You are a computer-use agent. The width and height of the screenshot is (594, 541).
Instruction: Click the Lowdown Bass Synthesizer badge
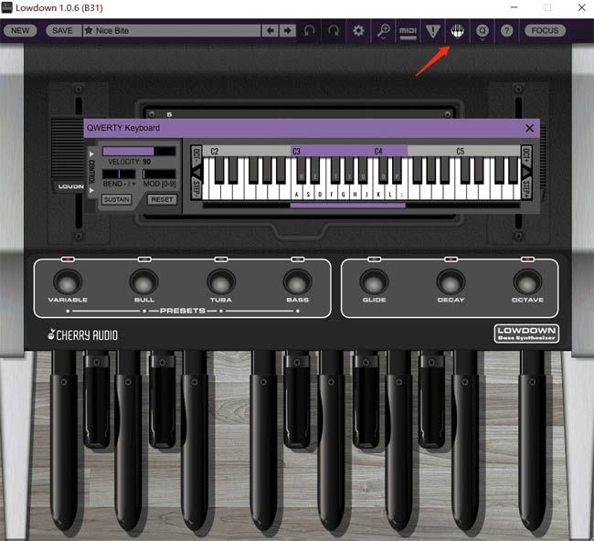tap(526, 334)
